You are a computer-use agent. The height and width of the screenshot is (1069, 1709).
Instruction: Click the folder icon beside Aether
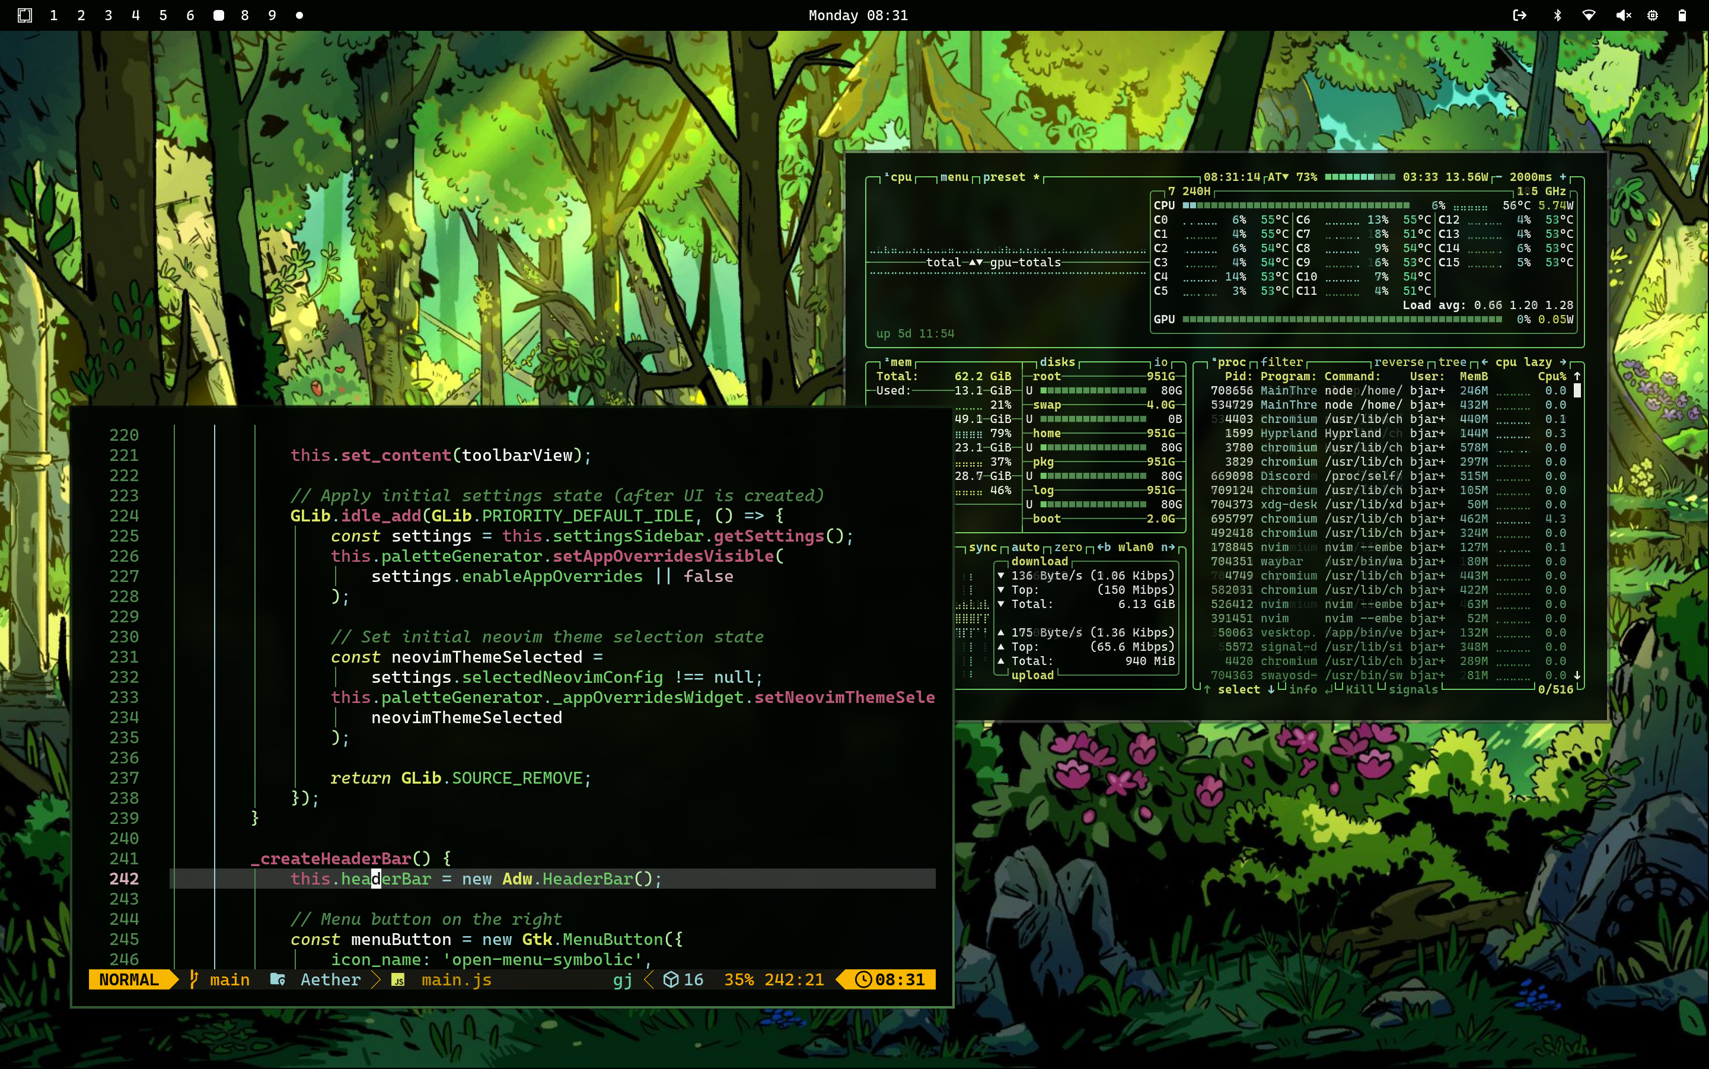(278, 979)
